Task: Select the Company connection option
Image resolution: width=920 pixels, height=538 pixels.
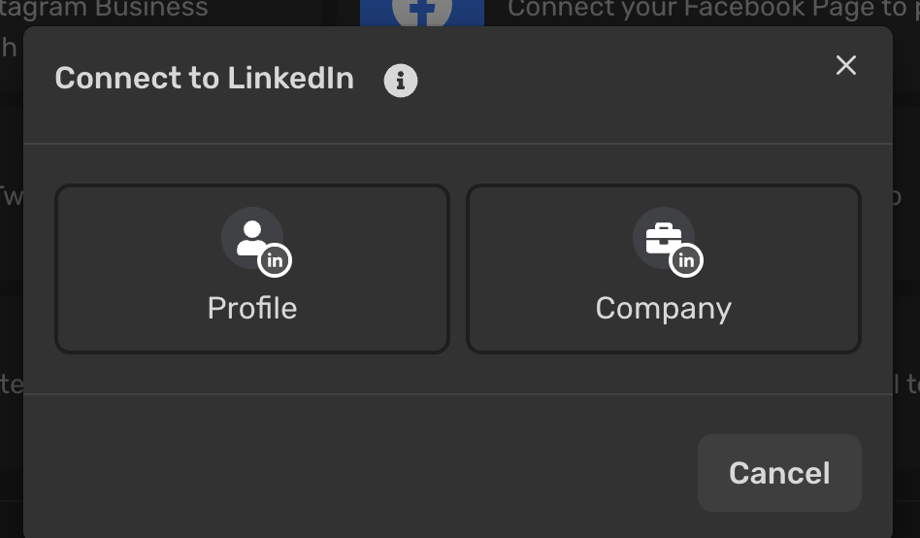Action: point(664,269)
